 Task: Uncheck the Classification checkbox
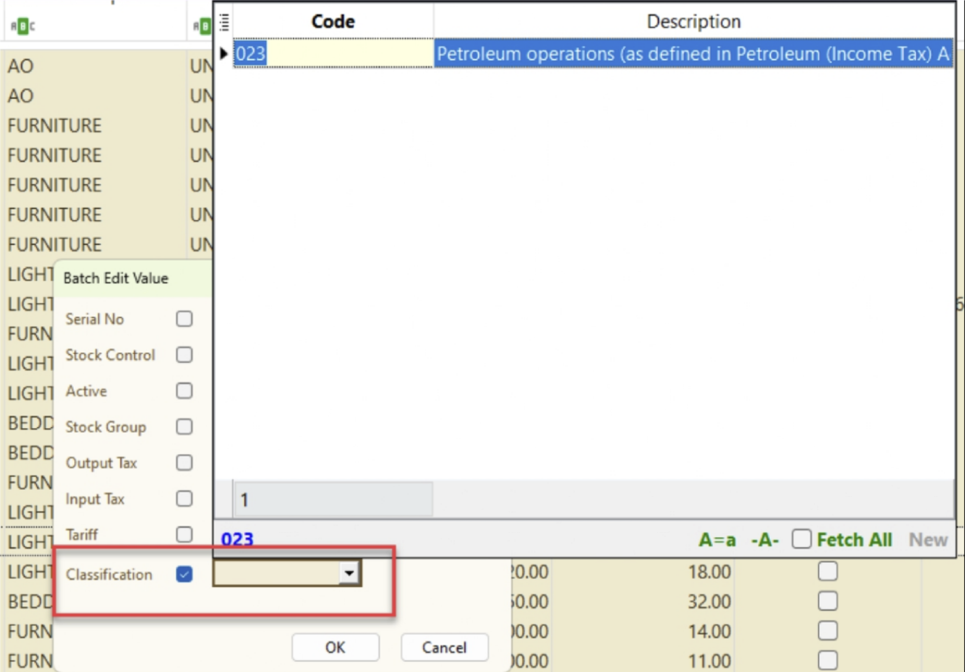(x=184, y=574)
